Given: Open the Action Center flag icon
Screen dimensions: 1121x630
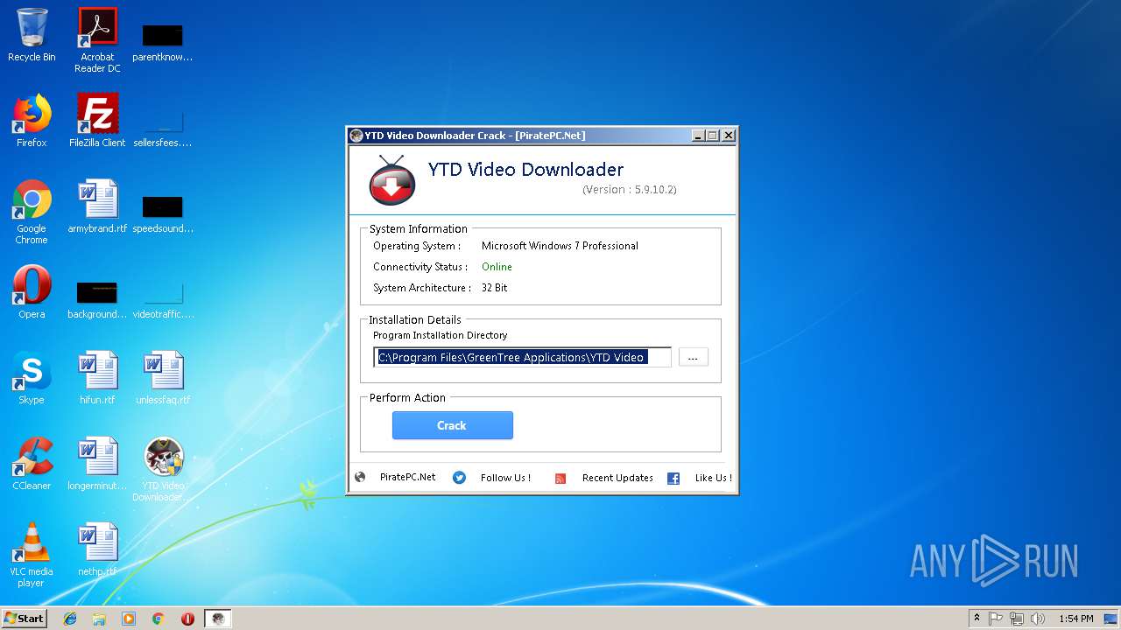Looking at the screenshot, I should [996, 619].
